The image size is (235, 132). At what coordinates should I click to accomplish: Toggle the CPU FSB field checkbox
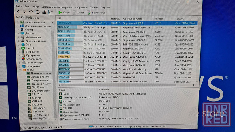(61, 108)
